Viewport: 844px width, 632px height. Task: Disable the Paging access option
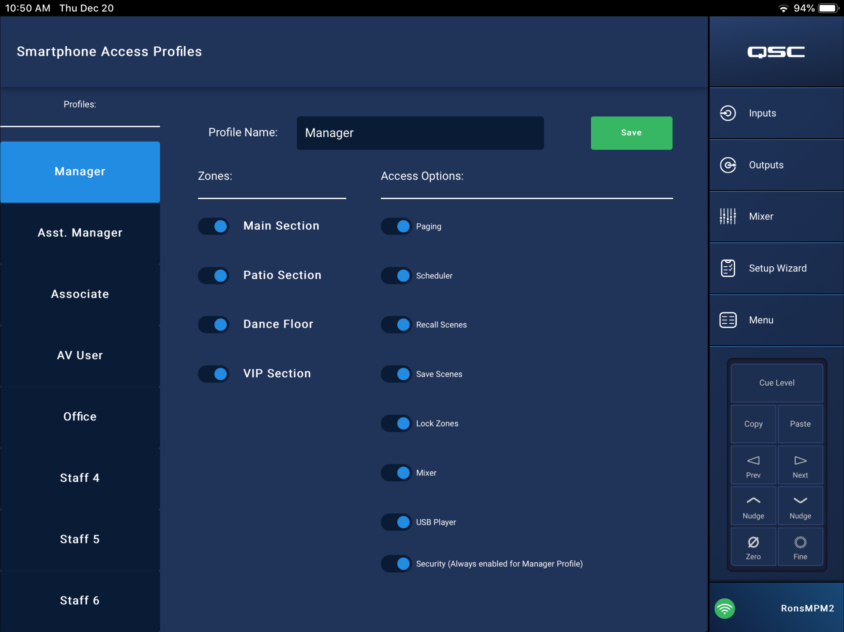(396, 226)
